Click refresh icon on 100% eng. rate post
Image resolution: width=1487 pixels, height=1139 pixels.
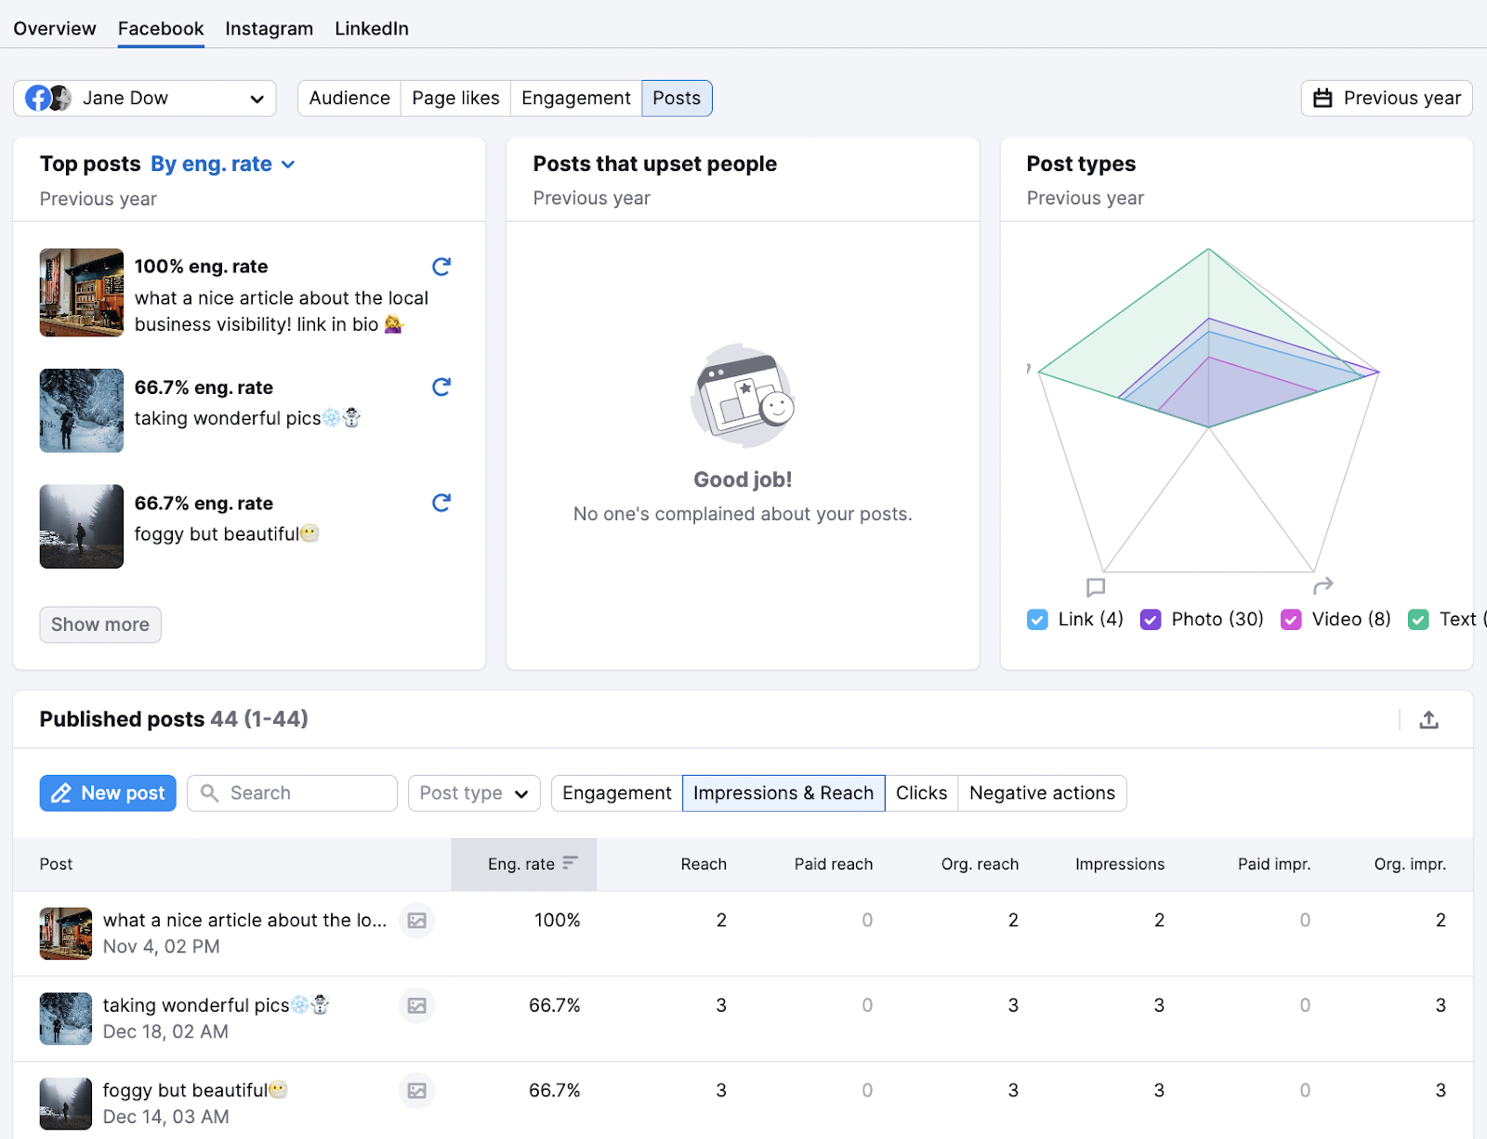pos(441,268)
